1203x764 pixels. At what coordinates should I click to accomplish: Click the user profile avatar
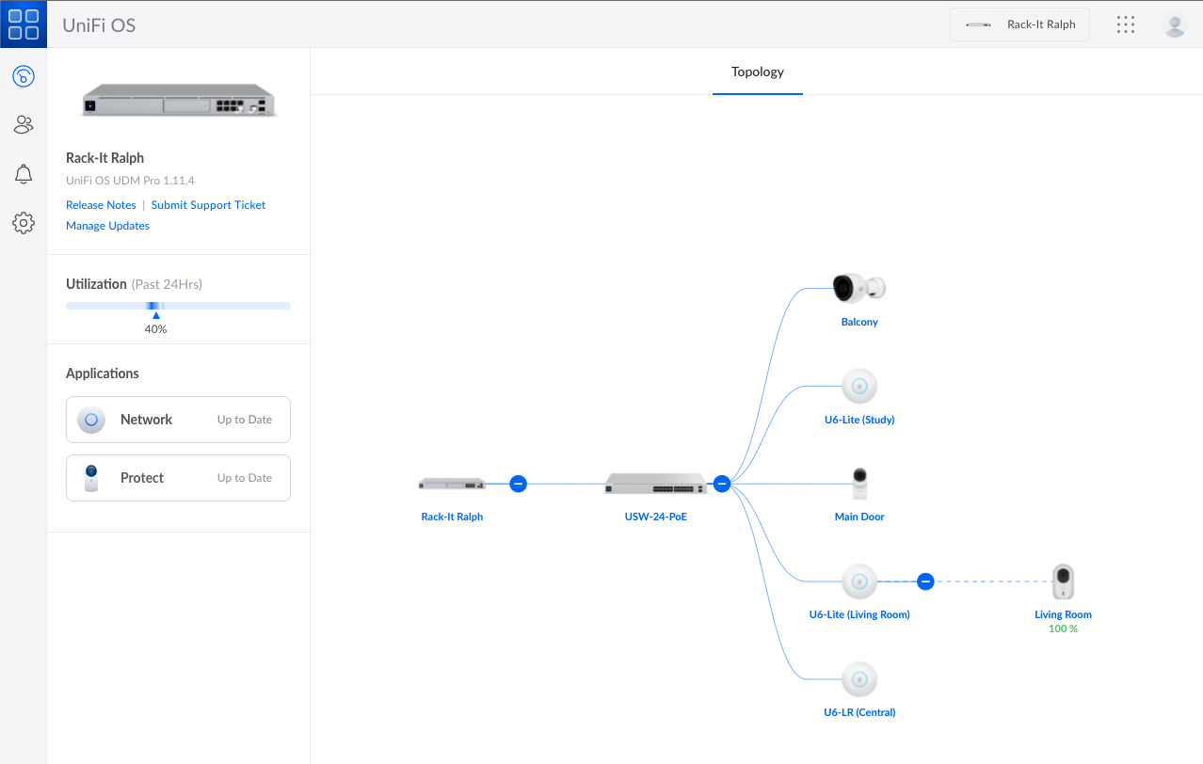coord(1174,24)
